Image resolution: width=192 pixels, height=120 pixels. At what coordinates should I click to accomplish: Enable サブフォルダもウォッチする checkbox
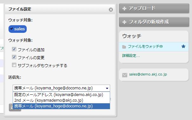[x=14, y=65]
